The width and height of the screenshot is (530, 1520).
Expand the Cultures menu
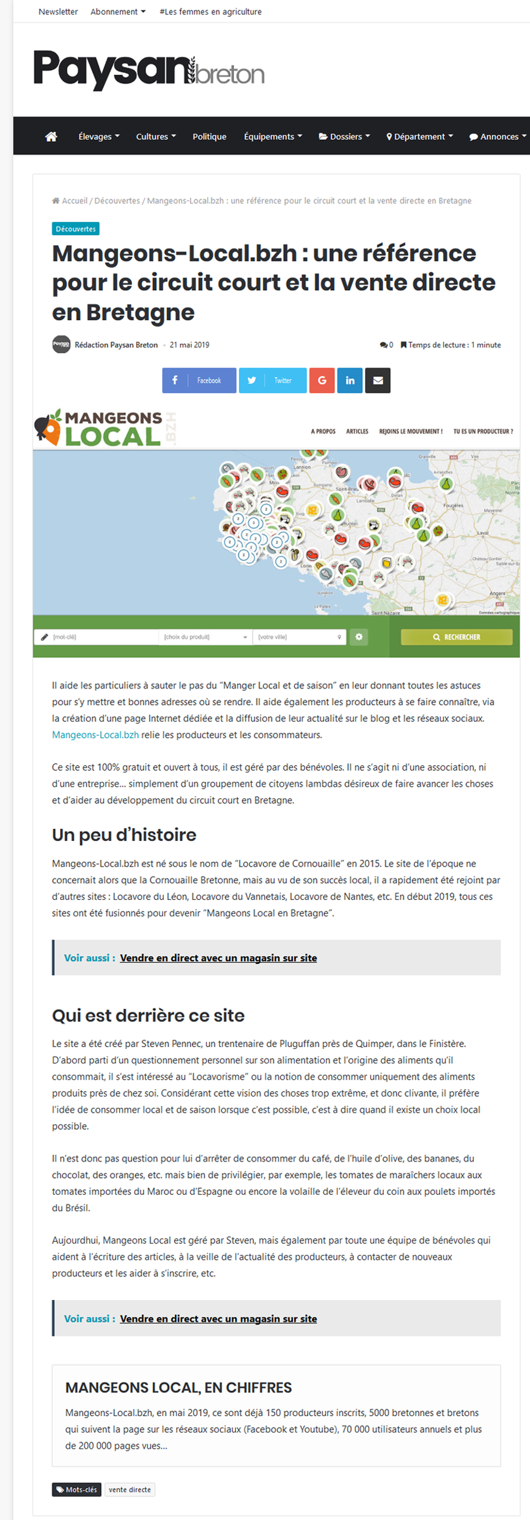pos(156,136)
